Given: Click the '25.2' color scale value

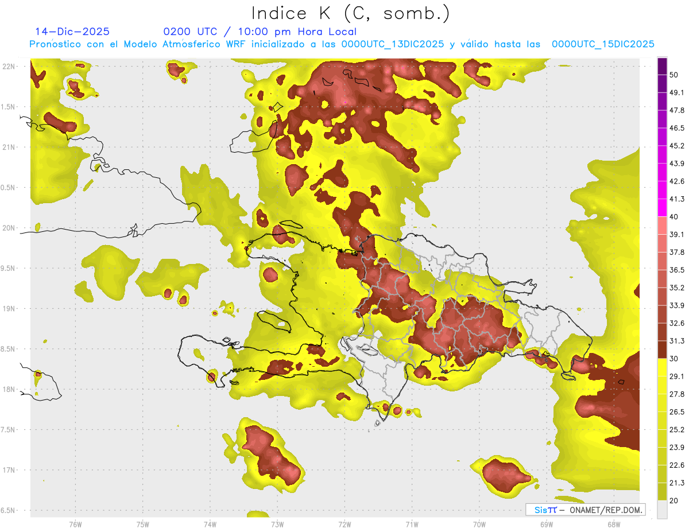Looking at the screenshot, I should [677, 429].
